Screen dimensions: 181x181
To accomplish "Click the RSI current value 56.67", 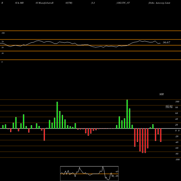I will (167, 42).
